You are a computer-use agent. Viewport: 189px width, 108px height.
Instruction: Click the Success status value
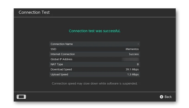pos(134,54)
